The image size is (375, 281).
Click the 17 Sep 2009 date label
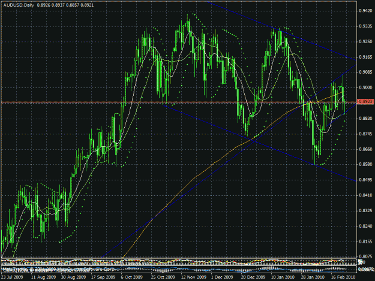pyautogui.click(x=103, y=277)
